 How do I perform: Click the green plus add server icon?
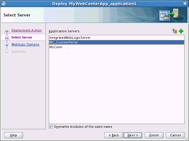coord(181,31)
